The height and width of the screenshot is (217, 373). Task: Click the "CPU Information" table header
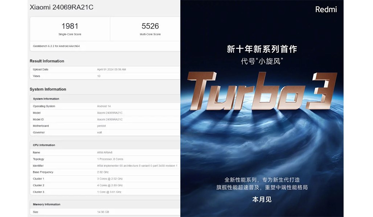tap(44, 145)
